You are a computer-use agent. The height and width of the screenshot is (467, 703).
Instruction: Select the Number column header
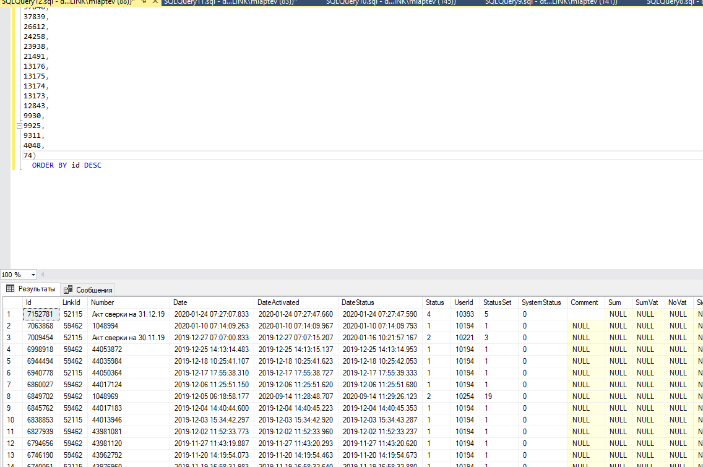point(129,302)
